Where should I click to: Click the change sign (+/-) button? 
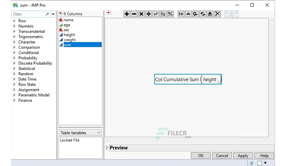pos(170,14)
